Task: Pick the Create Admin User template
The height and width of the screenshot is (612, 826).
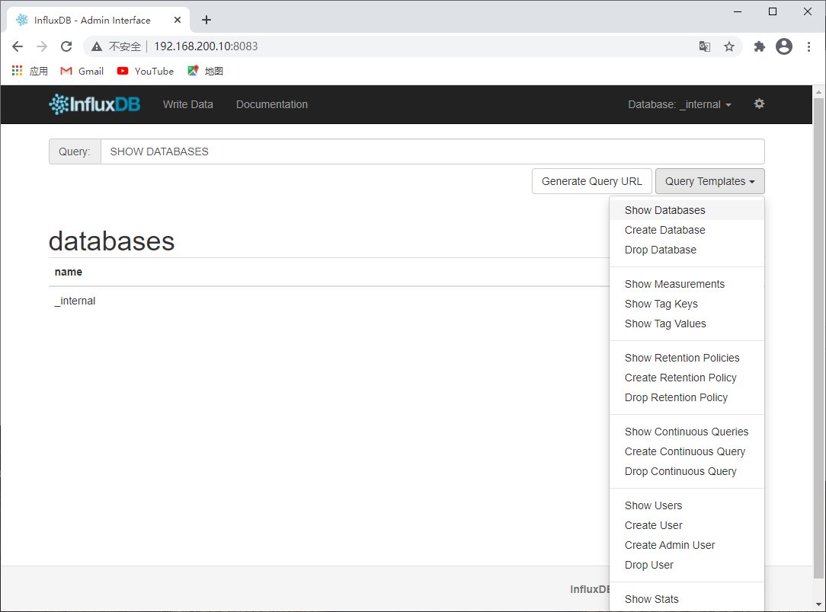Action: 670,545
